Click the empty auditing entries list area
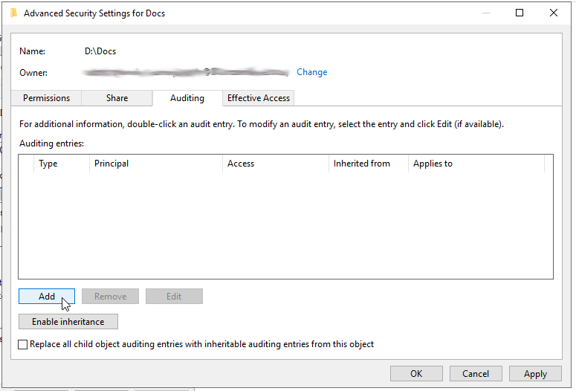576x391 pixels. [285, 225]
